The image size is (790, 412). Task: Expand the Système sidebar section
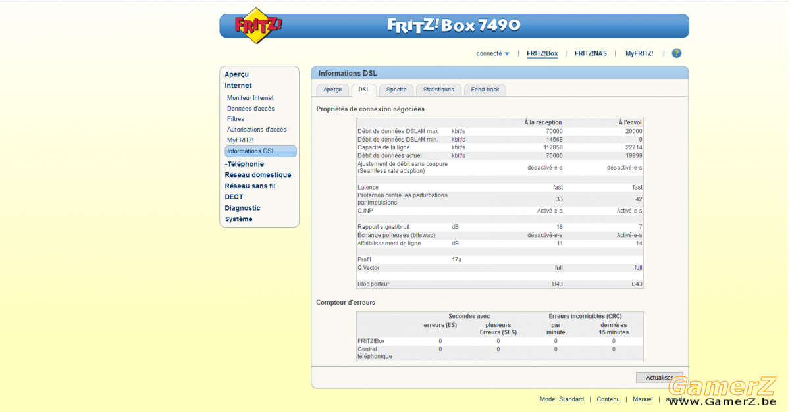[238, 219]
